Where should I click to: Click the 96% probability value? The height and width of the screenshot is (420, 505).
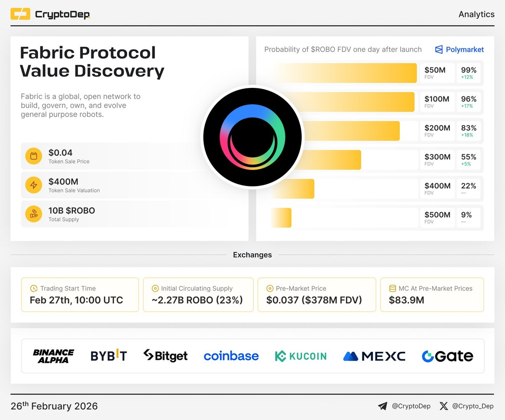click(x=468, y=99)
